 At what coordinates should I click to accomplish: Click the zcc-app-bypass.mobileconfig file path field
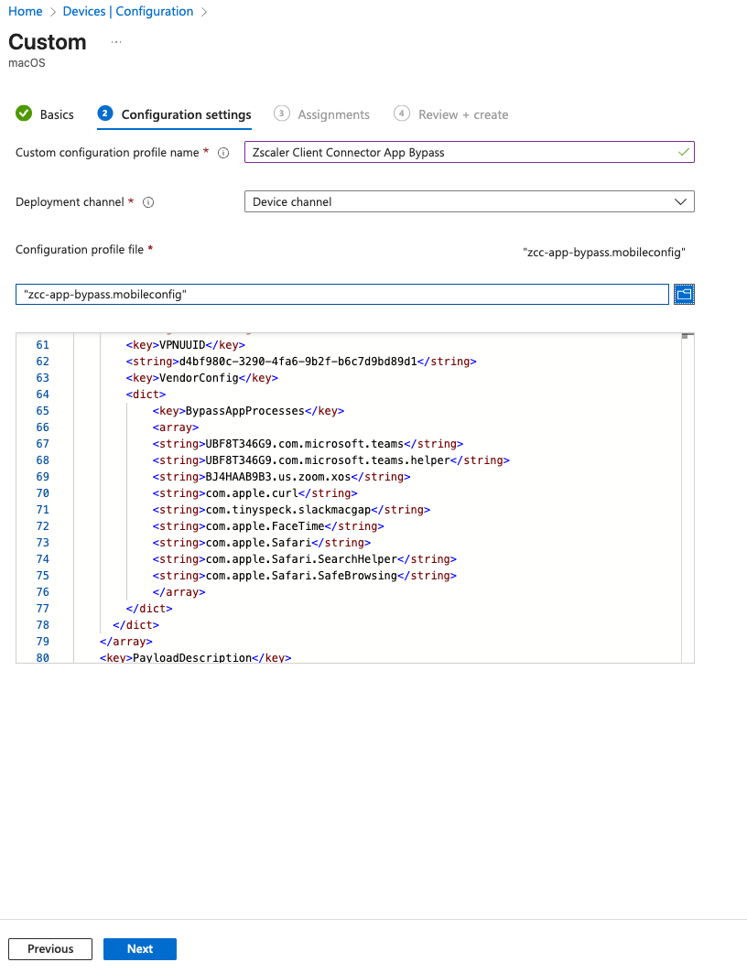point(341,294)
